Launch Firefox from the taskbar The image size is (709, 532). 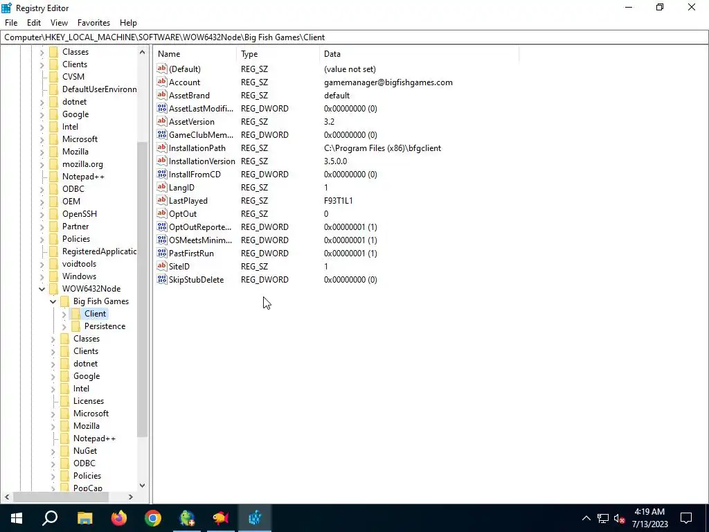click(119, 517)
